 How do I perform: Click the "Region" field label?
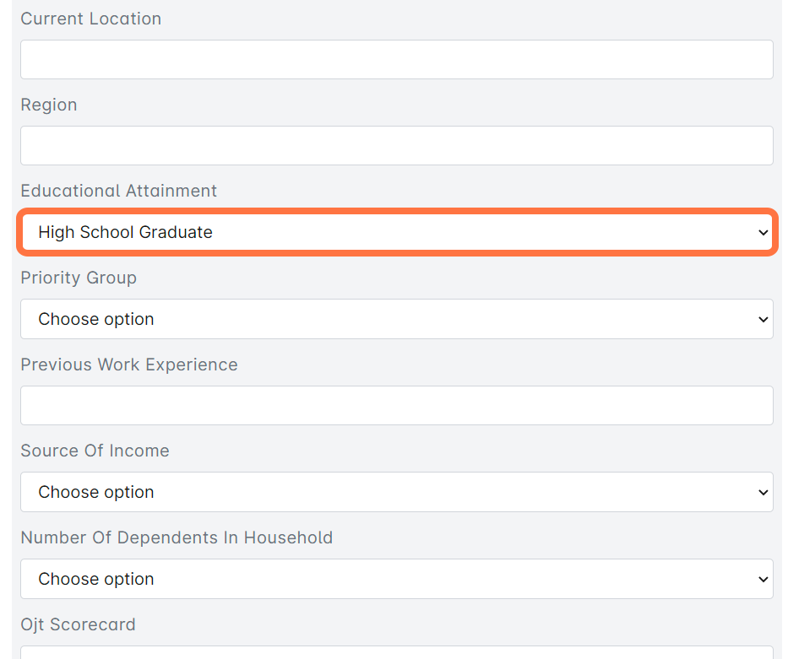49,105
